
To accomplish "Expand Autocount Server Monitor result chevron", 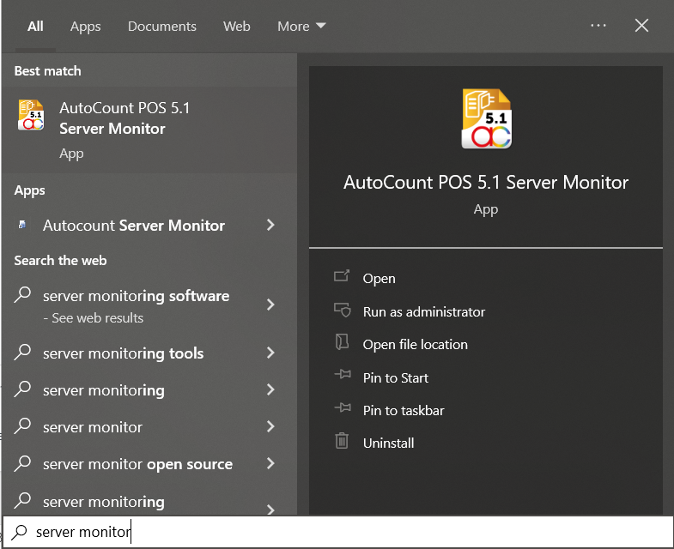I will click(270, 225).
